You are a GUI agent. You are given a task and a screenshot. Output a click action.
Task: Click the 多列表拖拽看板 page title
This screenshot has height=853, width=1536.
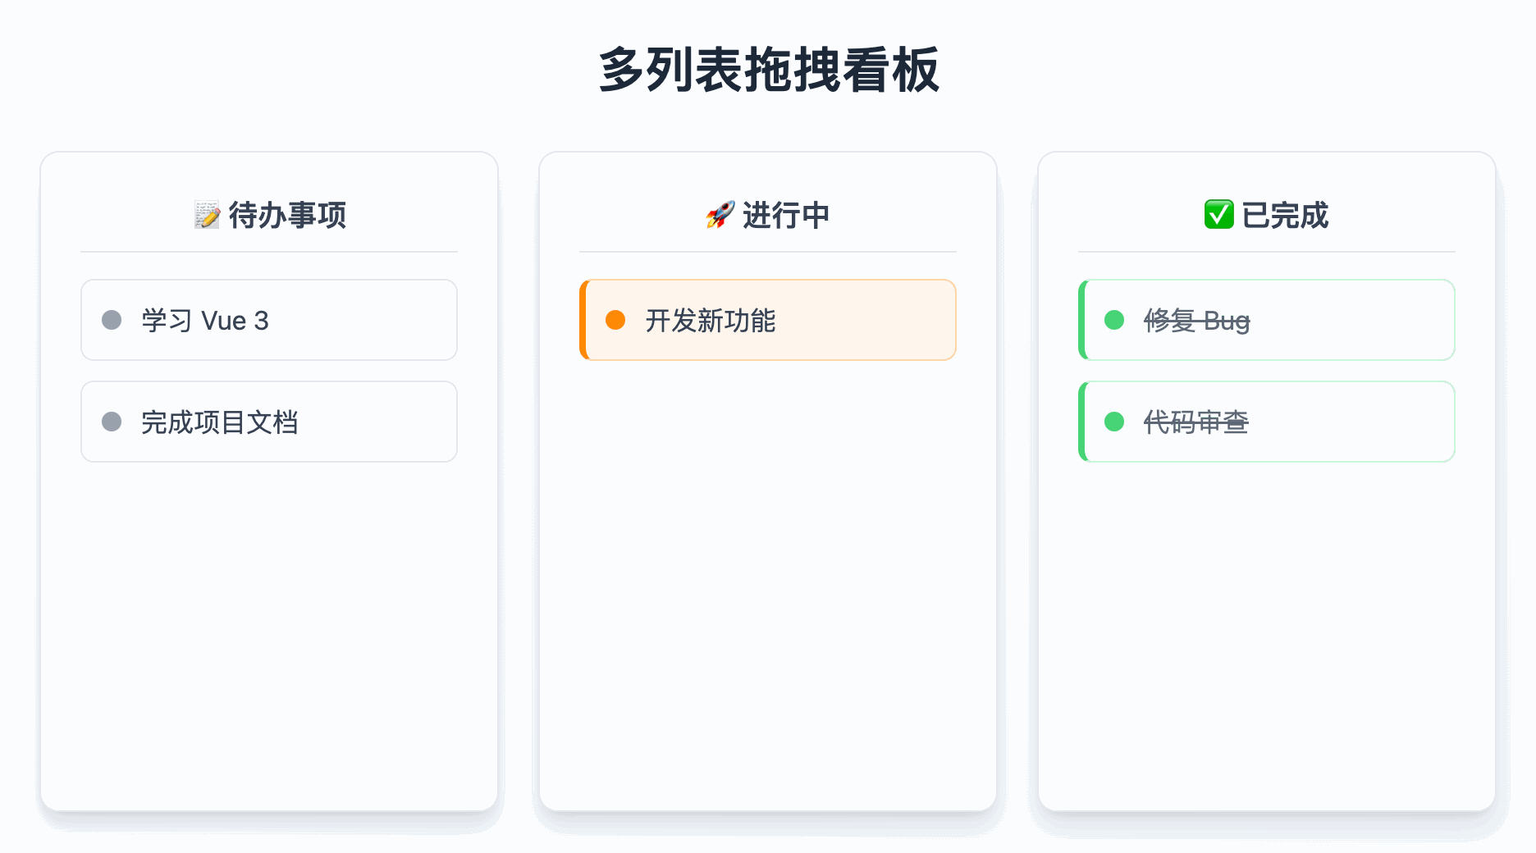point(769,70)
